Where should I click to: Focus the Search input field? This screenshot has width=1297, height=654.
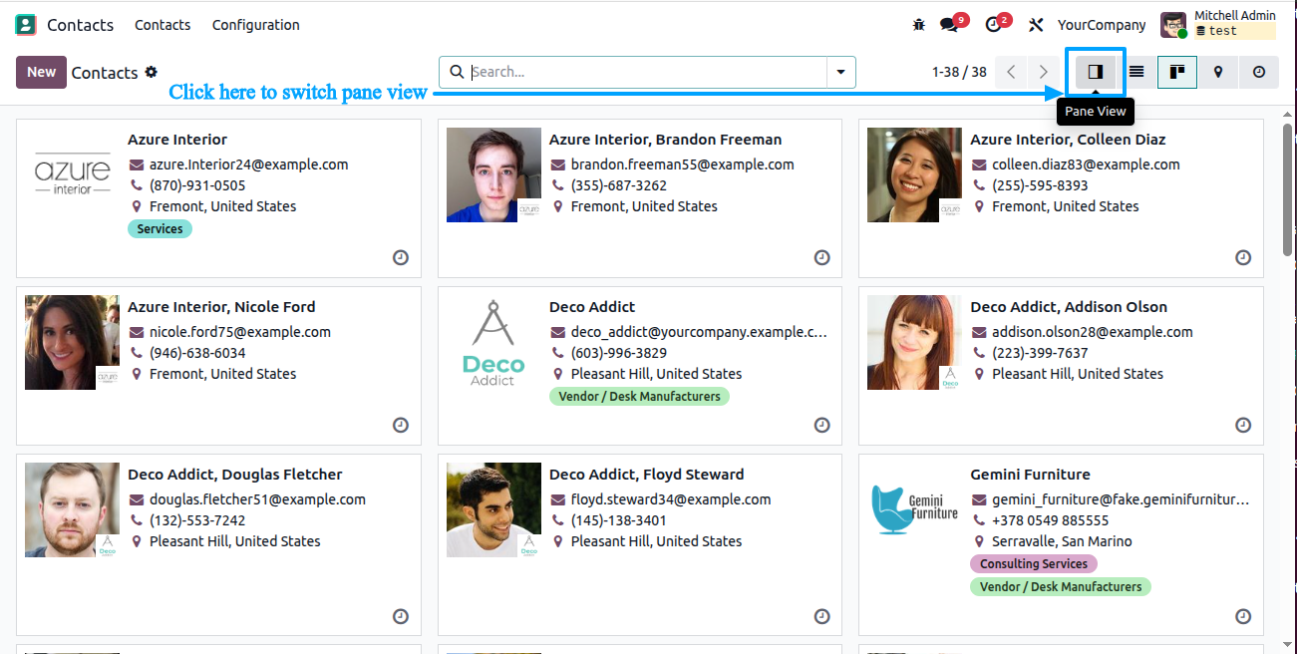tap(646, 72)
